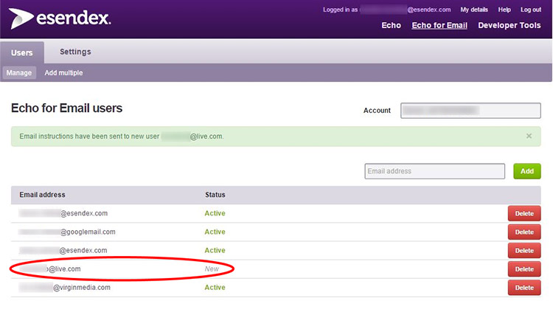Switch to the Settings tab

tap(75, 52)
